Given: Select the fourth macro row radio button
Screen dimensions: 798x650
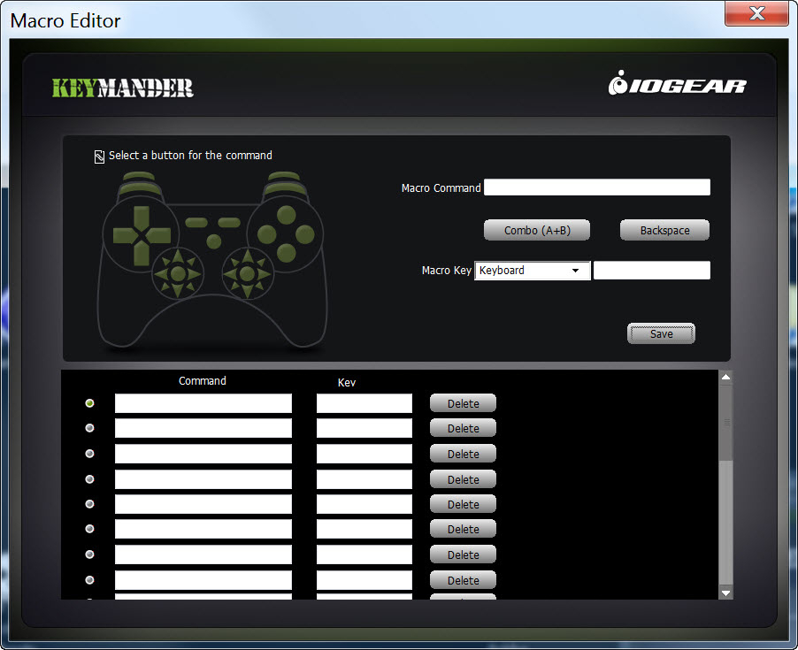Looking at the screenshot, I should click(89, 478).
